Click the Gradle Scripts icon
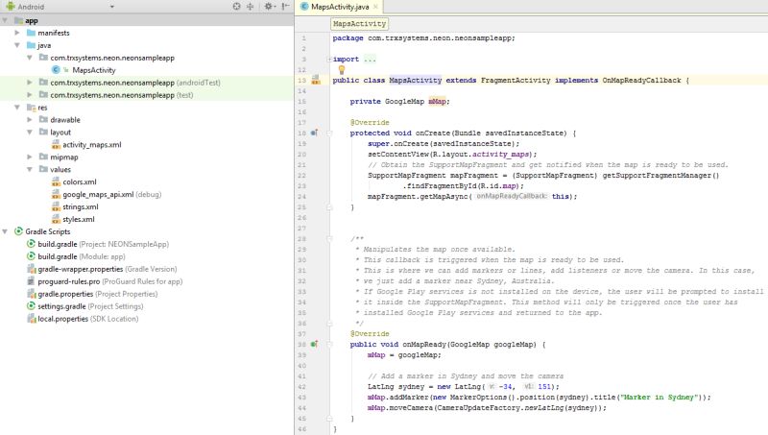 18,231
